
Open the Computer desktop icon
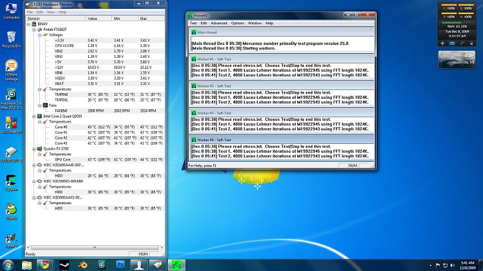pyautogui.click(x=11, y=11)
